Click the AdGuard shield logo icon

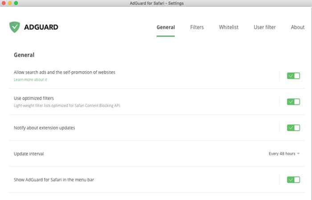click(15, 27)
